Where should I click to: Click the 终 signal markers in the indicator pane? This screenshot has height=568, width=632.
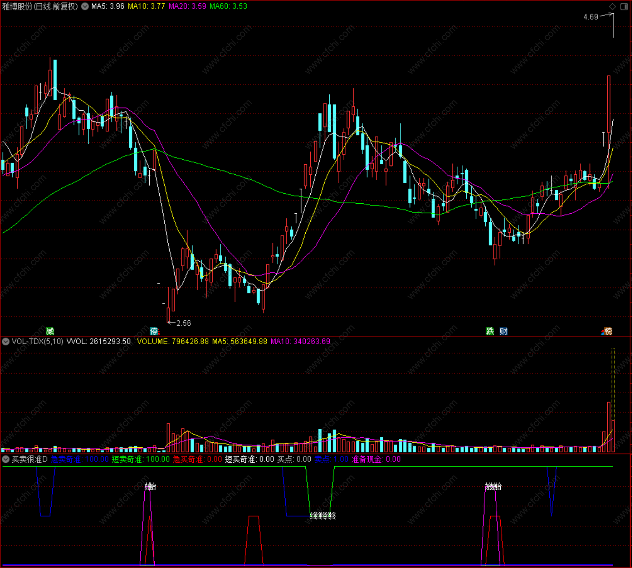click(323, 516)
